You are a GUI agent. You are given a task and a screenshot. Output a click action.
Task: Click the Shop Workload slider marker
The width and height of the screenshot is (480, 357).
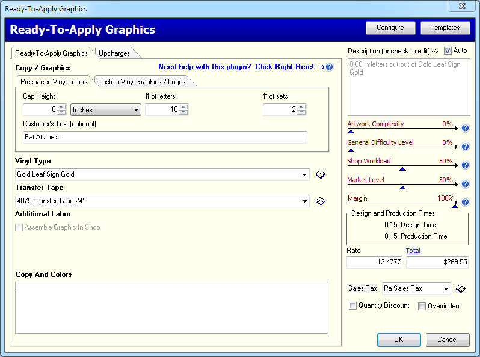(402, 169)
